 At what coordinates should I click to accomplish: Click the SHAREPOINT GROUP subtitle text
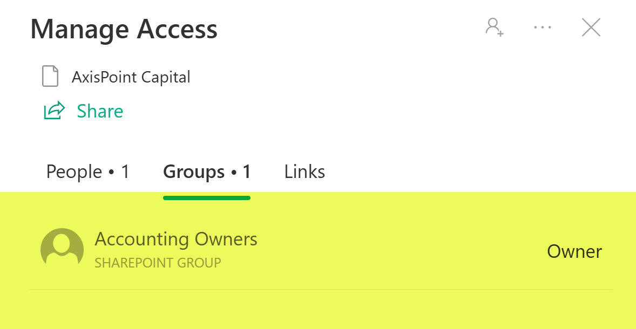point(158,263)
